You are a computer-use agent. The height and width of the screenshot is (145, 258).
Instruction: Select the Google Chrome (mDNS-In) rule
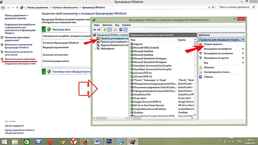coord(148,102)
